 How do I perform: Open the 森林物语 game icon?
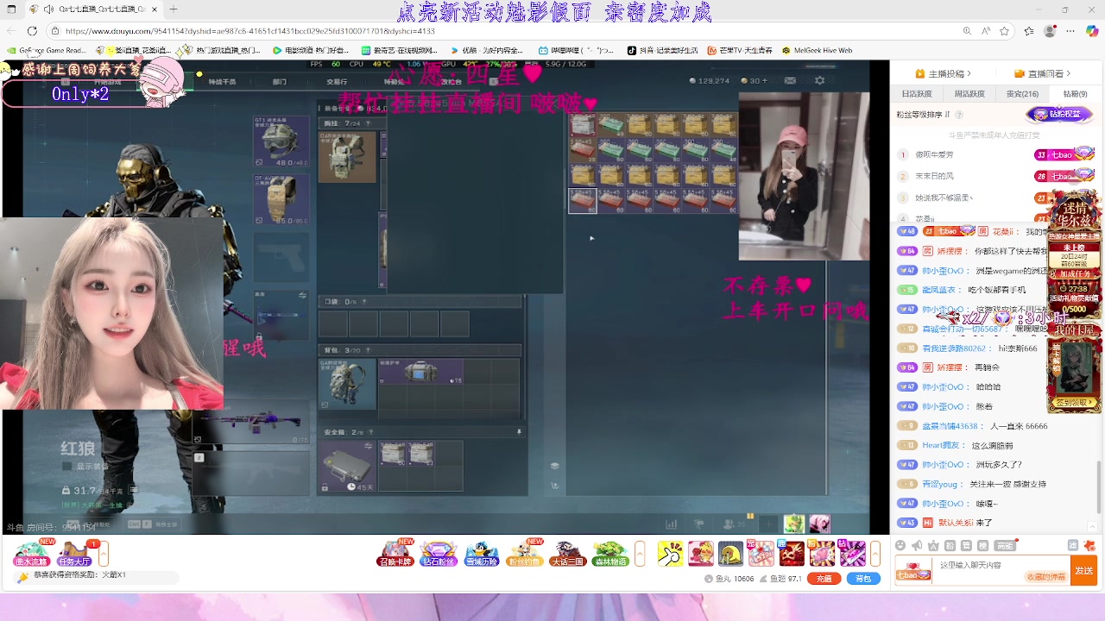609,553
